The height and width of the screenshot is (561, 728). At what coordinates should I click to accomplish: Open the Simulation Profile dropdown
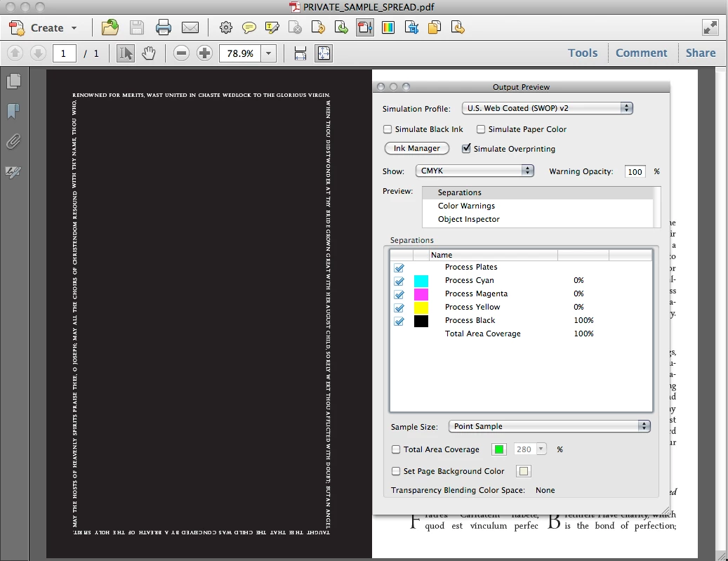click(548, 108)
